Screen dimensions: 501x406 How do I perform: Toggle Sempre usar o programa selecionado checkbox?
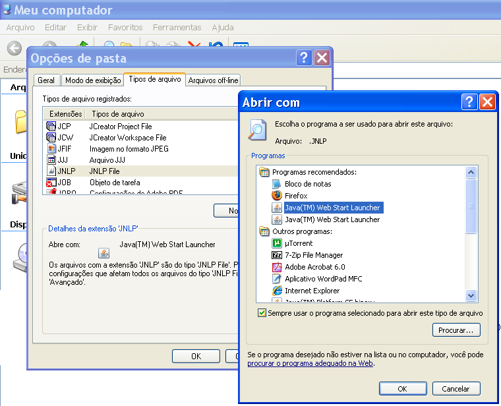[262, 312]
